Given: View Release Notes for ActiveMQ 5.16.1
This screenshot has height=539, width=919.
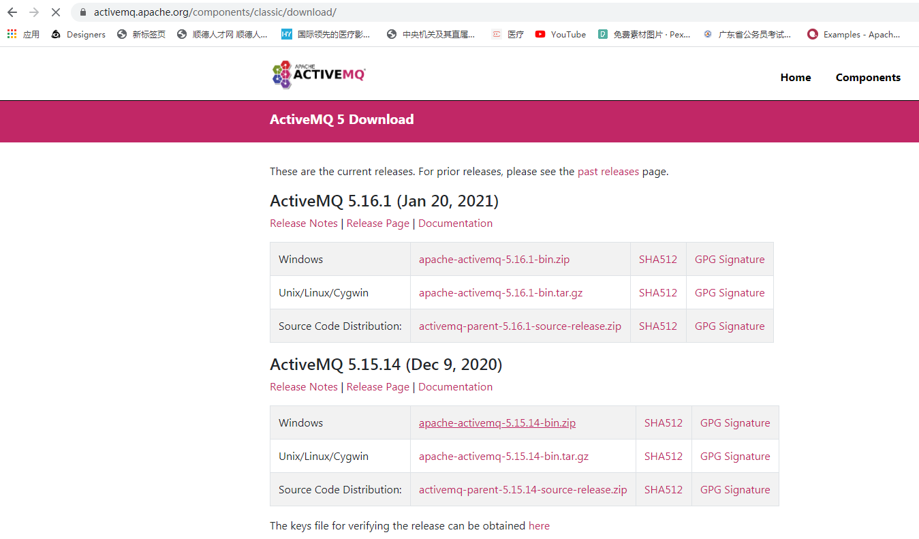Looking at the screenshot, I should (x=303, y=223).
